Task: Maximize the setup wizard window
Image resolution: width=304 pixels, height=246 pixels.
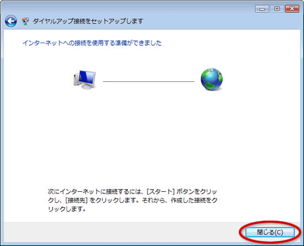Action: 277,9
